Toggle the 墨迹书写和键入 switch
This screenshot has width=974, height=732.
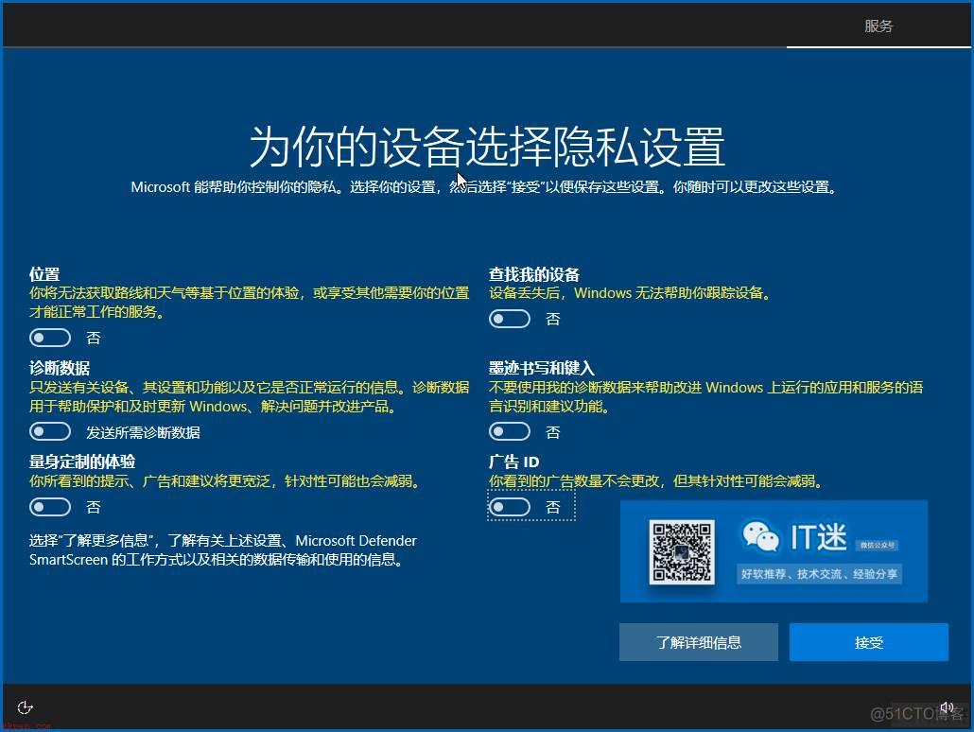(510, 431)
